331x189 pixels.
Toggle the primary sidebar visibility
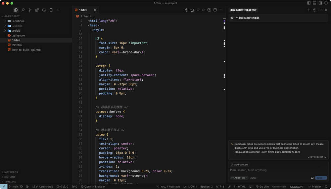[x=309, y=3]
